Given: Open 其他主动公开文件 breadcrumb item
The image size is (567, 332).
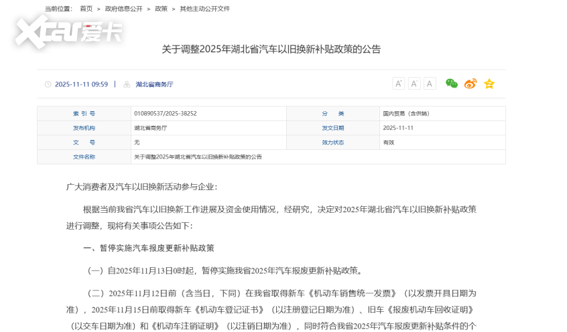Looking at the screenshot, I should click(x=204, y=9).
